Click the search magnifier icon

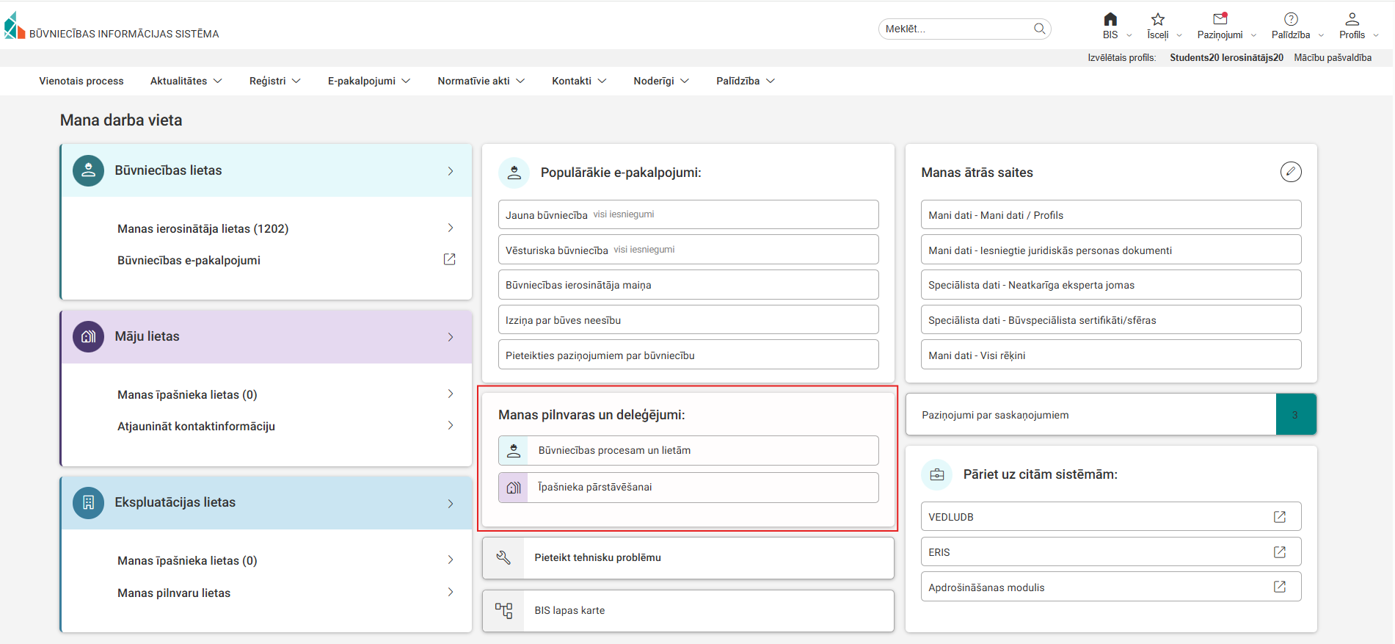click(1039, 29)
